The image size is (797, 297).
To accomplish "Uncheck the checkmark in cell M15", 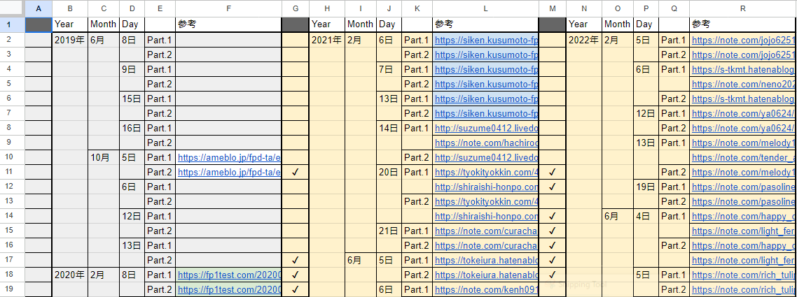I will [552, 231].
